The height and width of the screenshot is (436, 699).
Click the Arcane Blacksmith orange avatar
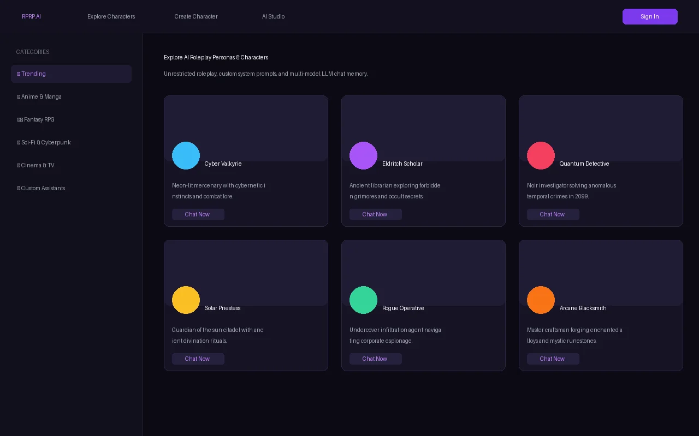click(541, 300)
